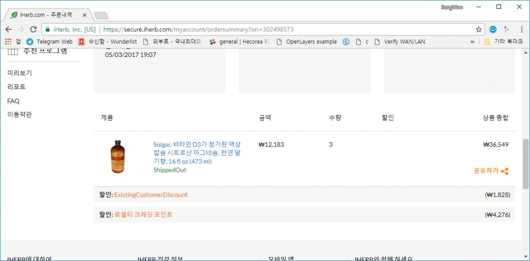The width and height of the screenshot is (530, 261).
Task: Open the FAQ sidebar link
Action: coord(13,101)
